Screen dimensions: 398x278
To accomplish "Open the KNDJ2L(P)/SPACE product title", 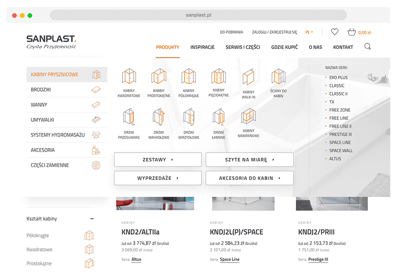I will (x=236, y=232).
